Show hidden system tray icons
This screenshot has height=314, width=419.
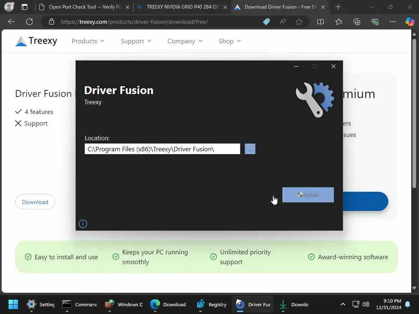[343, 304]
